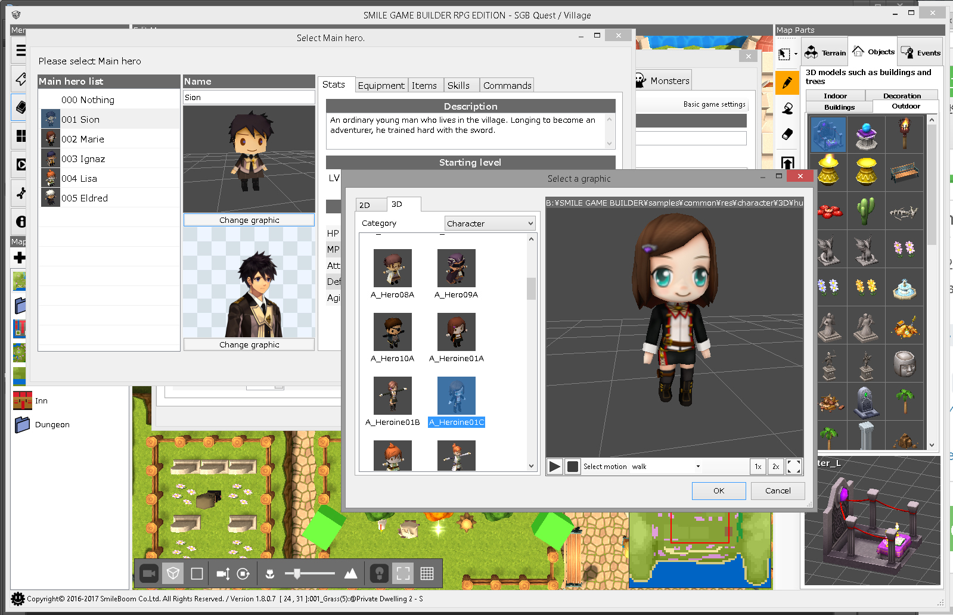Select the A_Heroine01C character thumbnail

(456, 396)
